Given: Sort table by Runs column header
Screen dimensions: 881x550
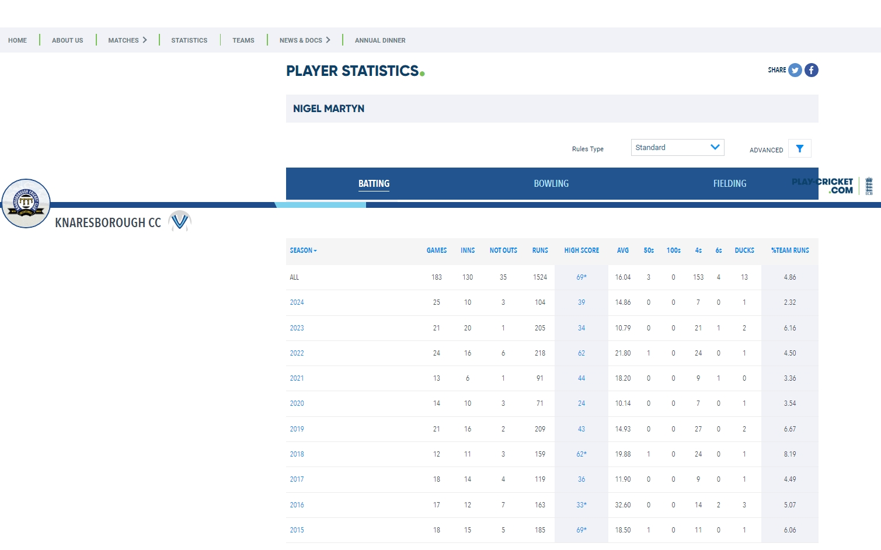Looking at the screenshot, I should [x=539, y=250].
